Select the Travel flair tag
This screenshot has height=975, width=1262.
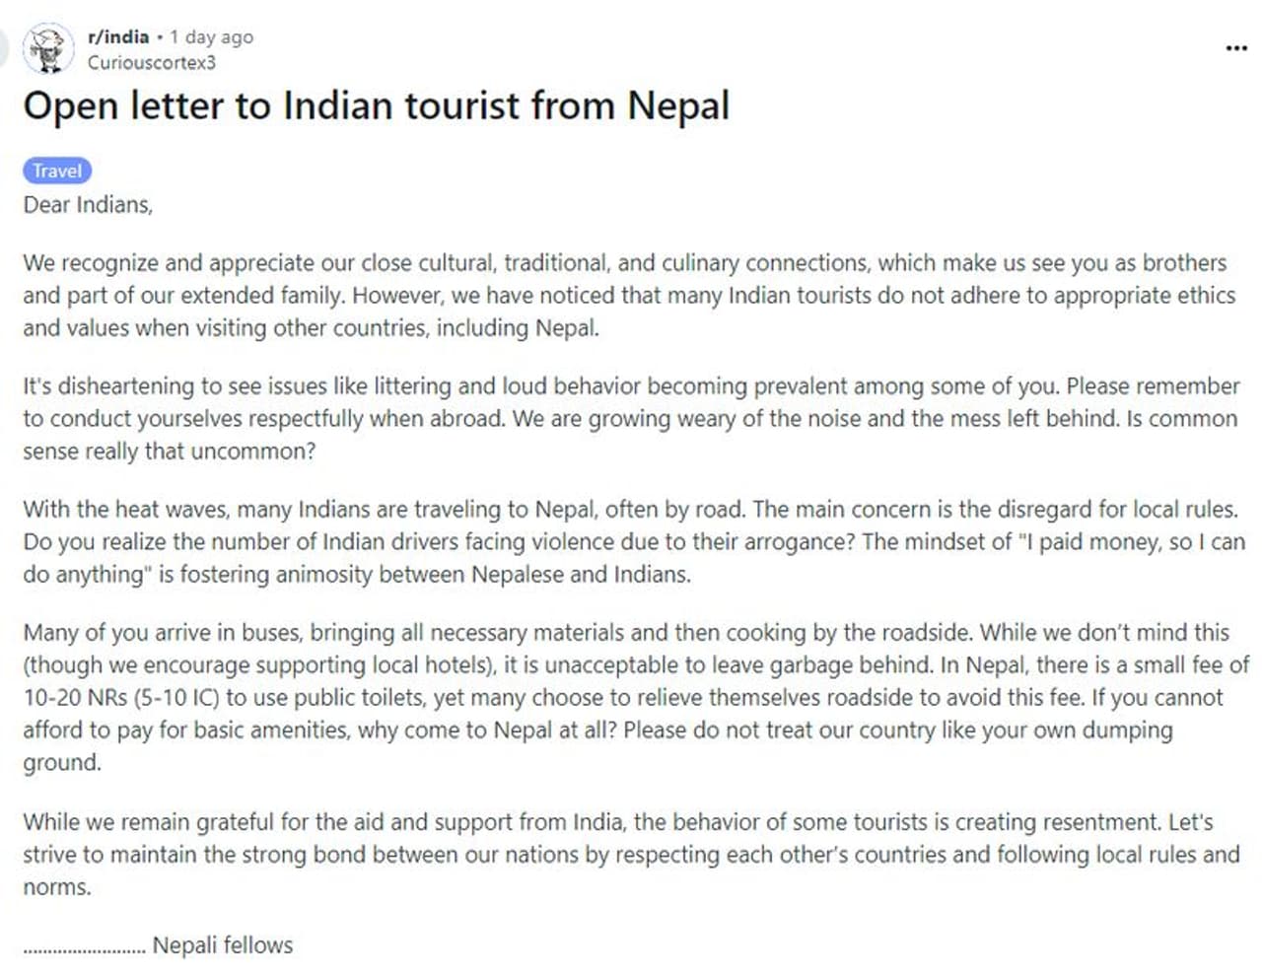pos(57,171)
